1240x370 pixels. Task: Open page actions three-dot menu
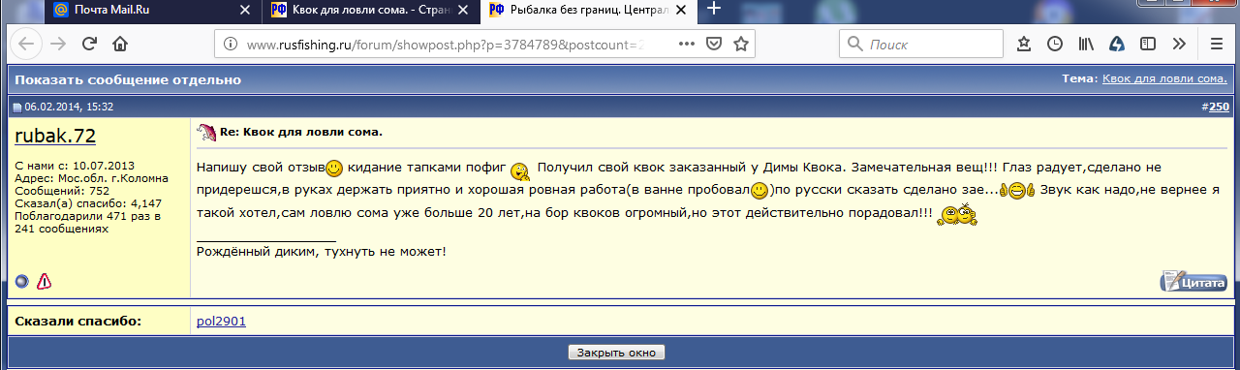pyautogui.click(x=687, y=45)
